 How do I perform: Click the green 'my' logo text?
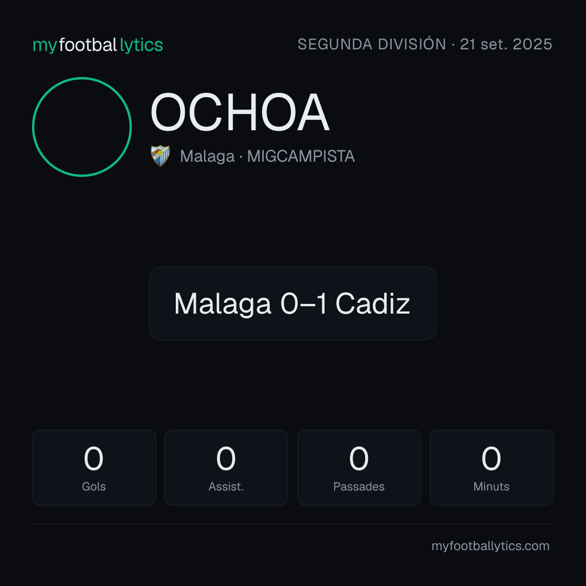point(45,46)
